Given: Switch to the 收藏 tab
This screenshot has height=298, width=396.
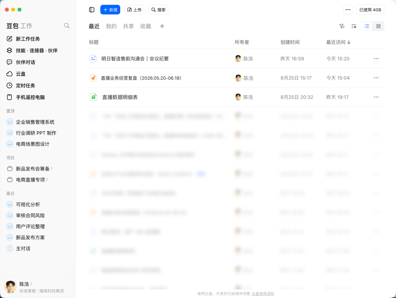Looking at the screenshot, I should pos(146,26).
